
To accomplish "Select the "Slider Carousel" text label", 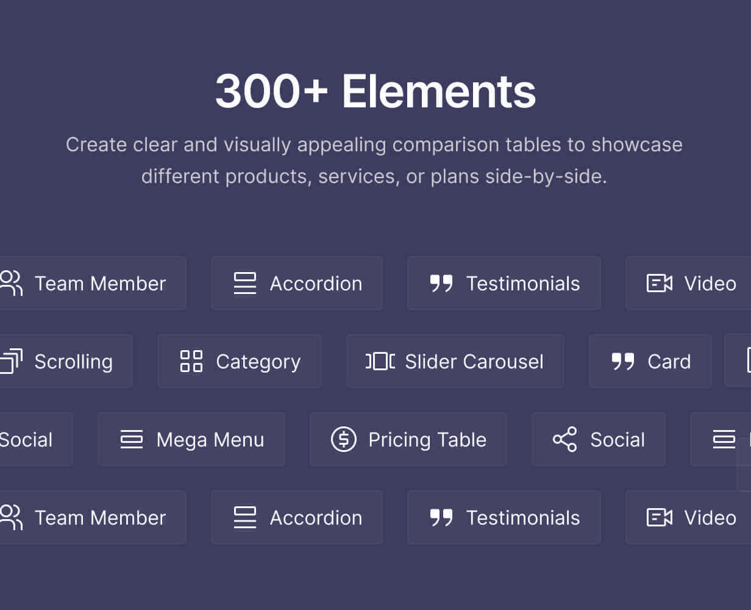I will pos(474,361).
